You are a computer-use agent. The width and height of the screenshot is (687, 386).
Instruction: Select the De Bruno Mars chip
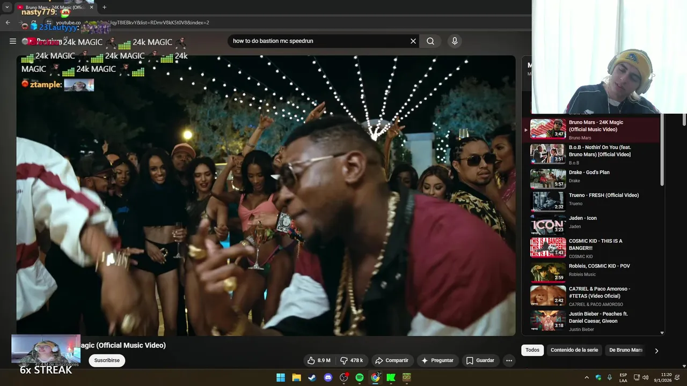tap(626, 350)
